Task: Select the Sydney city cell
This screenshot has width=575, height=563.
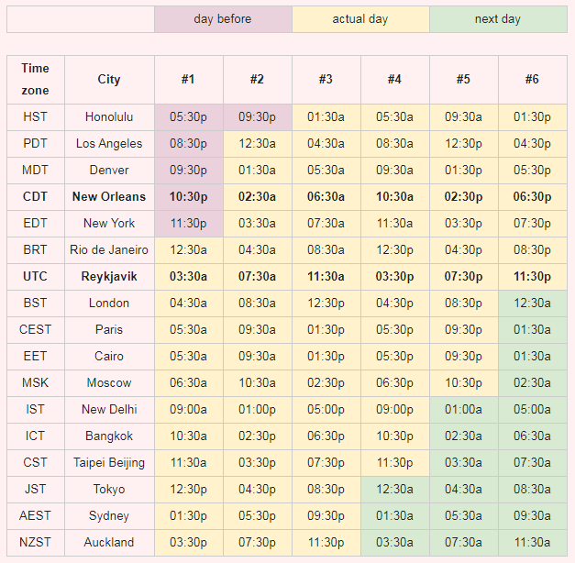Action: 109,516
